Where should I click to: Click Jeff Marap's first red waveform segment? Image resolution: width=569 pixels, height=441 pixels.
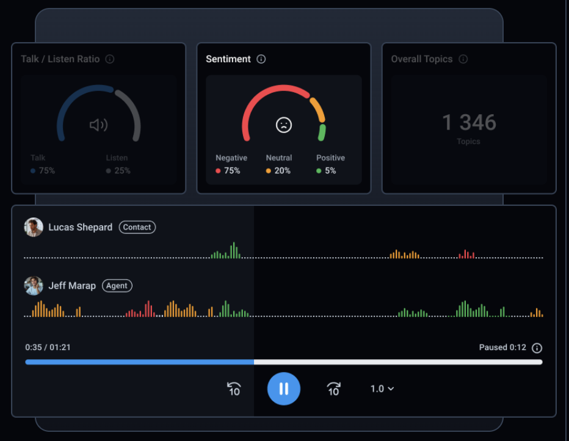tap(140, 309)
